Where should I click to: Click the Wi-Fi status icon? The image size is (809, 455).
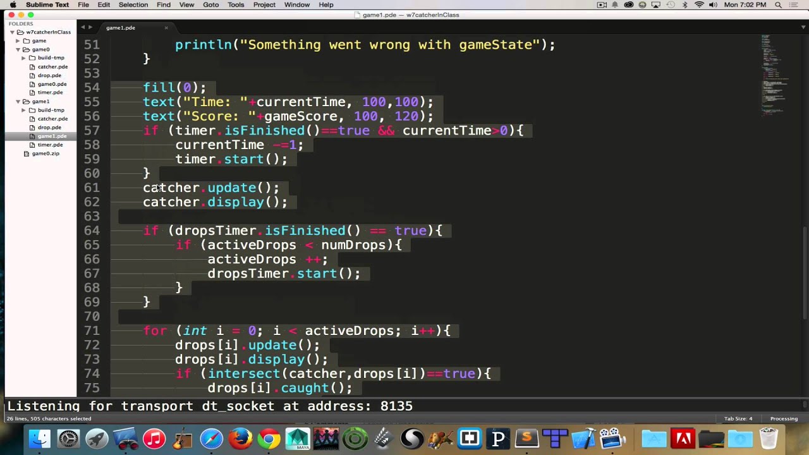(x=699, y=5)
